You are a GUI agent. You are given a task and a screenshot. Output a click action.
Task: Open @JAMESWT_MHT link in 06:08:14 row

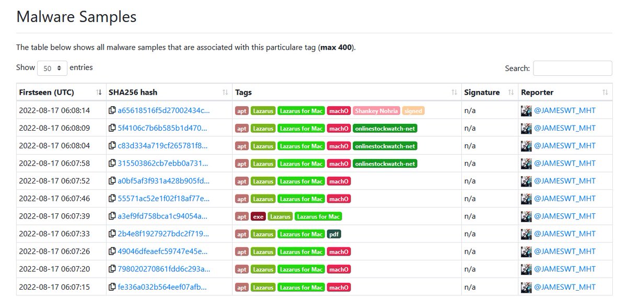pos(564,110)
